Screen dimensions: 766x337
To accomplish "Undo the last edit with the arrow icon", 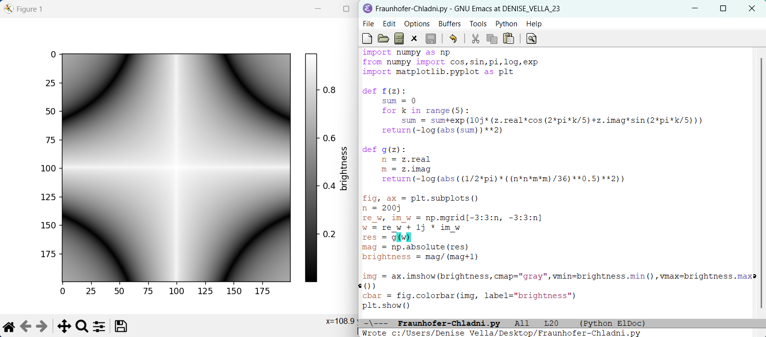I will tap(453, 38).
